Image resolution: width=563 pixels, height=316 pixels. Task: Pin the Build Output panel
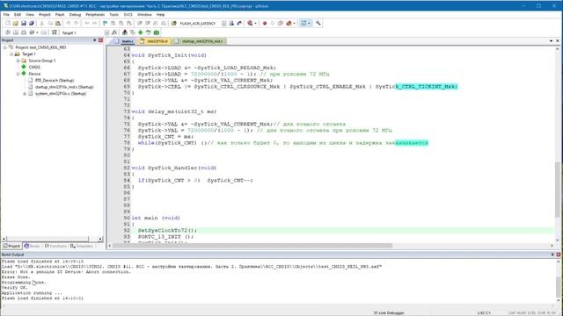pyautogui.click(x=552, y=255)
